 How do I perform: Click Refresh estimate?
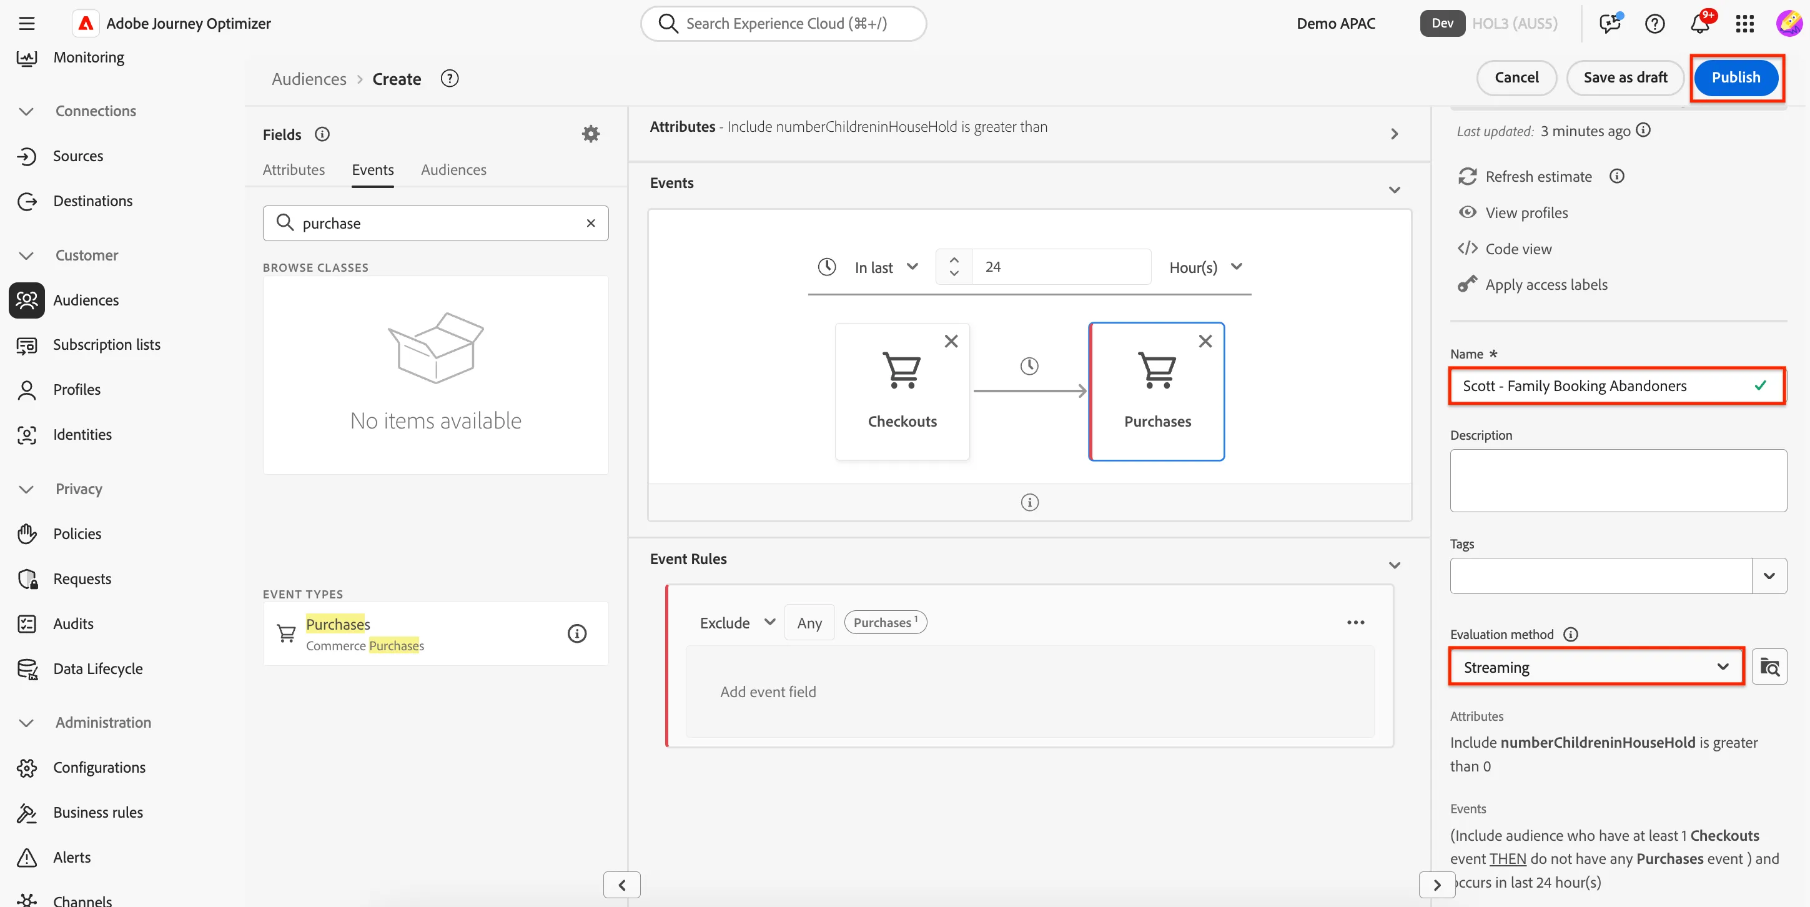click(x=1525, y=176)
